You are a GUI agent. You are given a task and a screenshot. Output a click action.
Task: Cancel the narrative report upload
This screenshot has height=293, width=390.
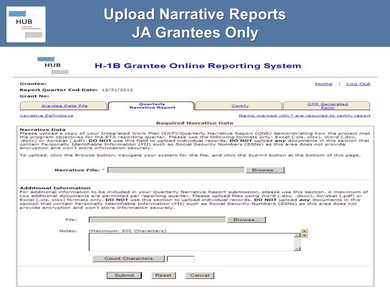tap(200, 276)
